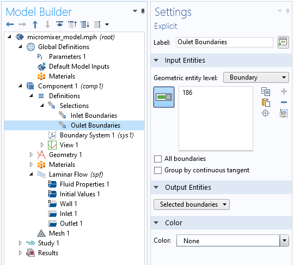Click the minus Remove from Selection icon
Viewport: 294px width, 265px height.
coord(284,103)
